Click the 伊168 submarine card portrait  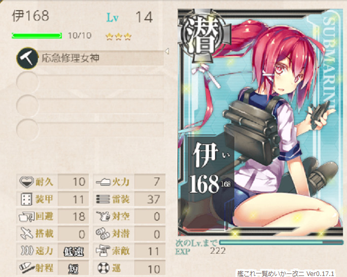tap(260, 122)
